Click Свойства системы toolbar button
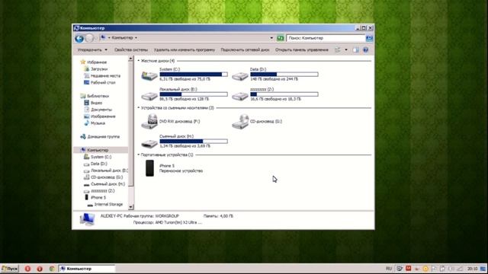The image size is (488, 274). click(x=131, y=49)
